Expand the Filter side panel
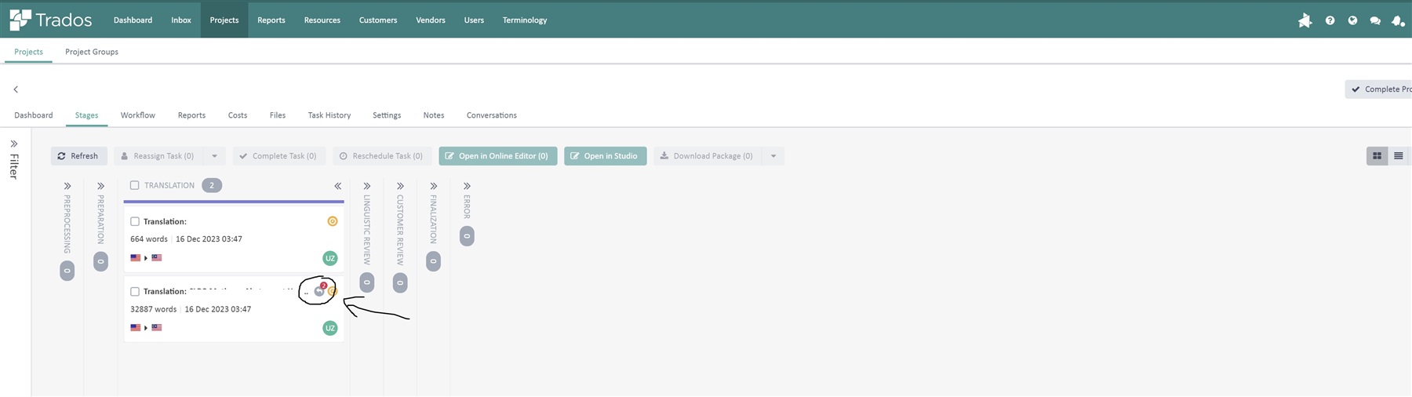This screenshot has height=397, width=1412. [14, 144]
